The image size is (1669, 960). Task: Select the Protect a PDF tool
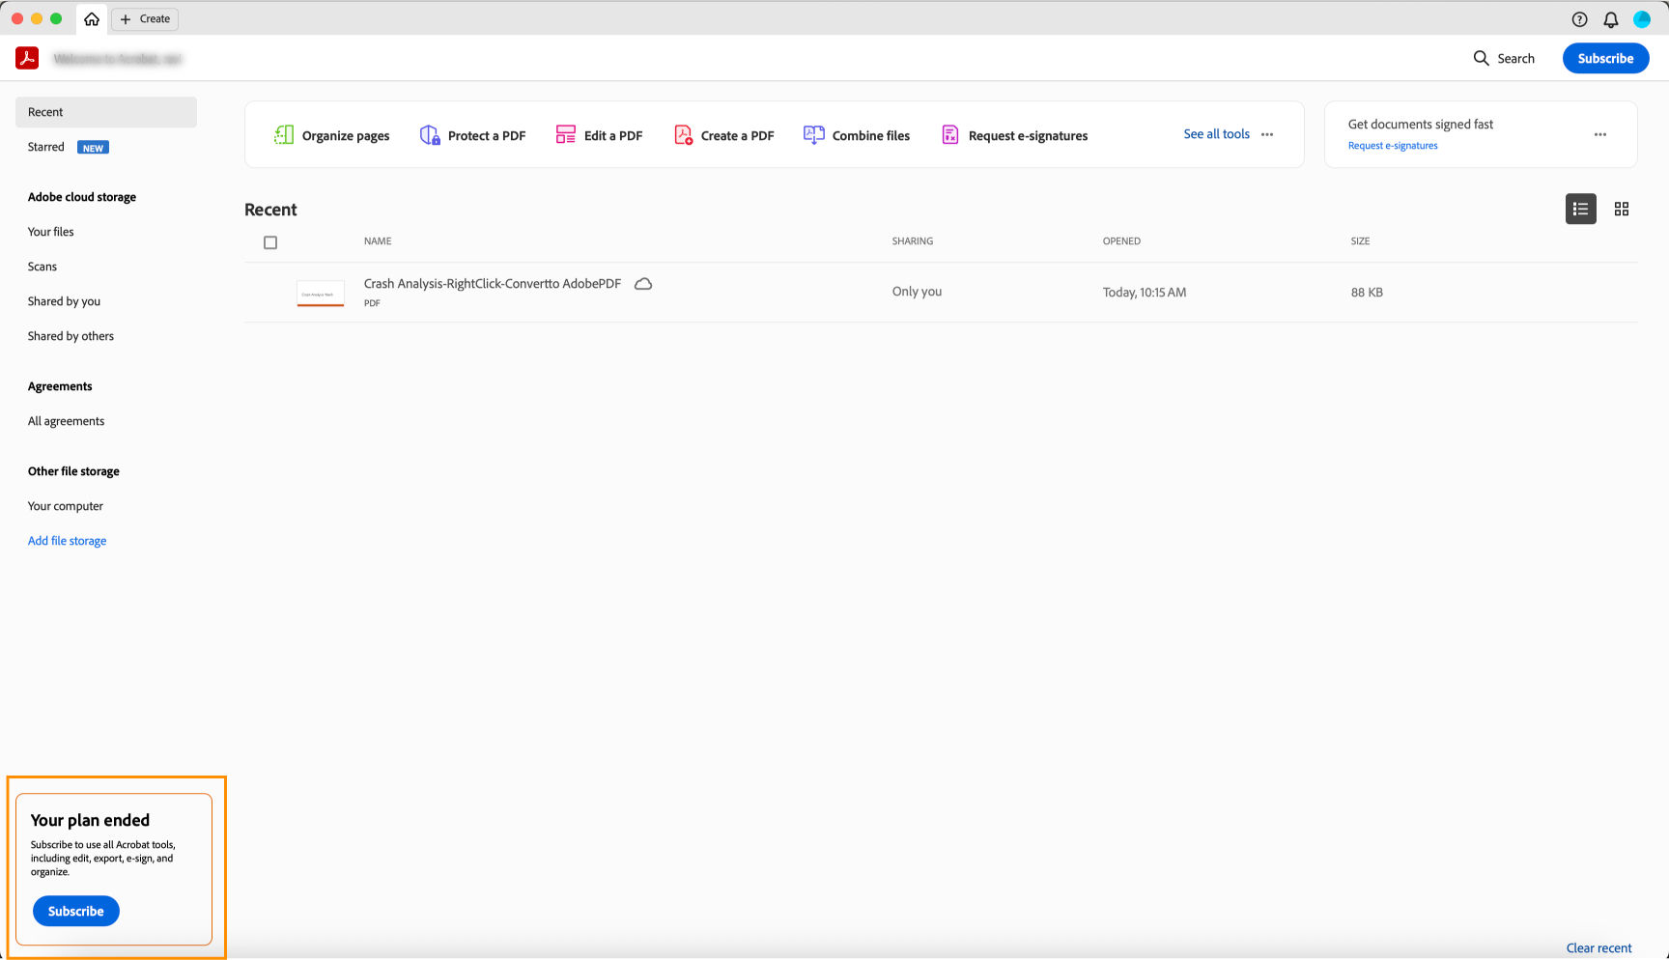click(472, 135)
